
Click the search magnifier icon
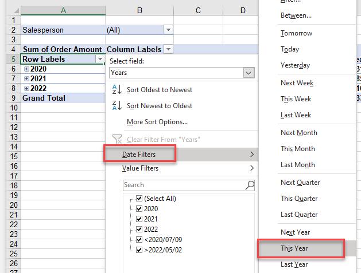(250, 185)
